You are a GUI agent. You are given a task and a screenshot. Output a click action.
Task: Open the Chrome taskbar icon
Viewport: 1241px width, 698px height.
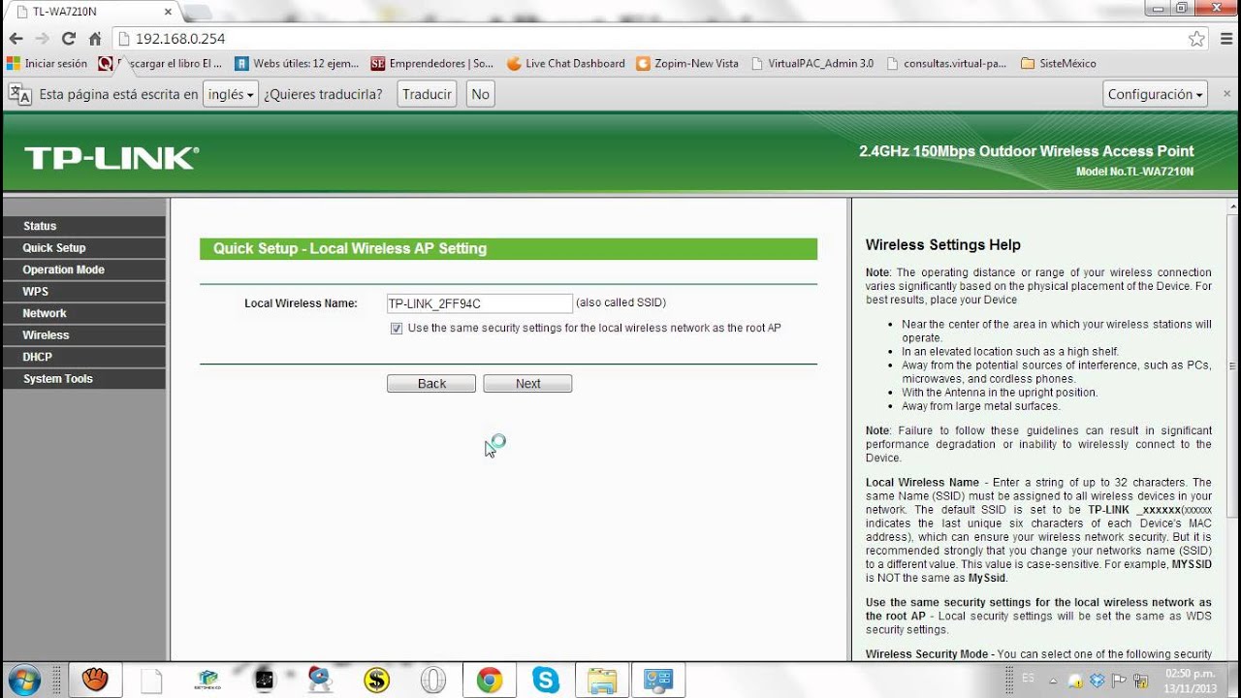click(x=490, y=681)
